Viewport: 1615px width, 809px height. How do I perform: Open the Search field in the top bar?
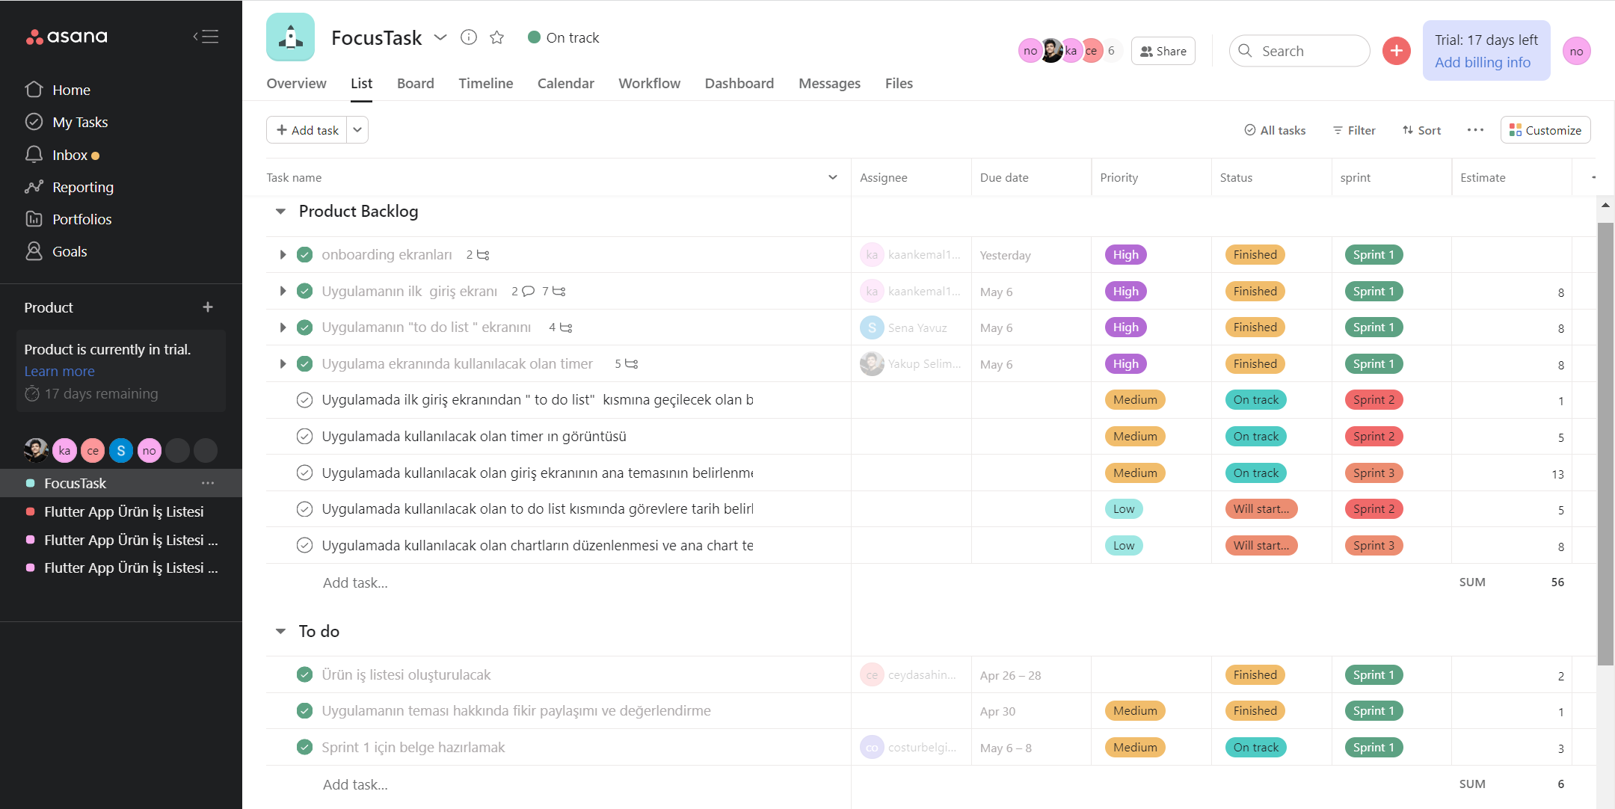(1299, 50)
